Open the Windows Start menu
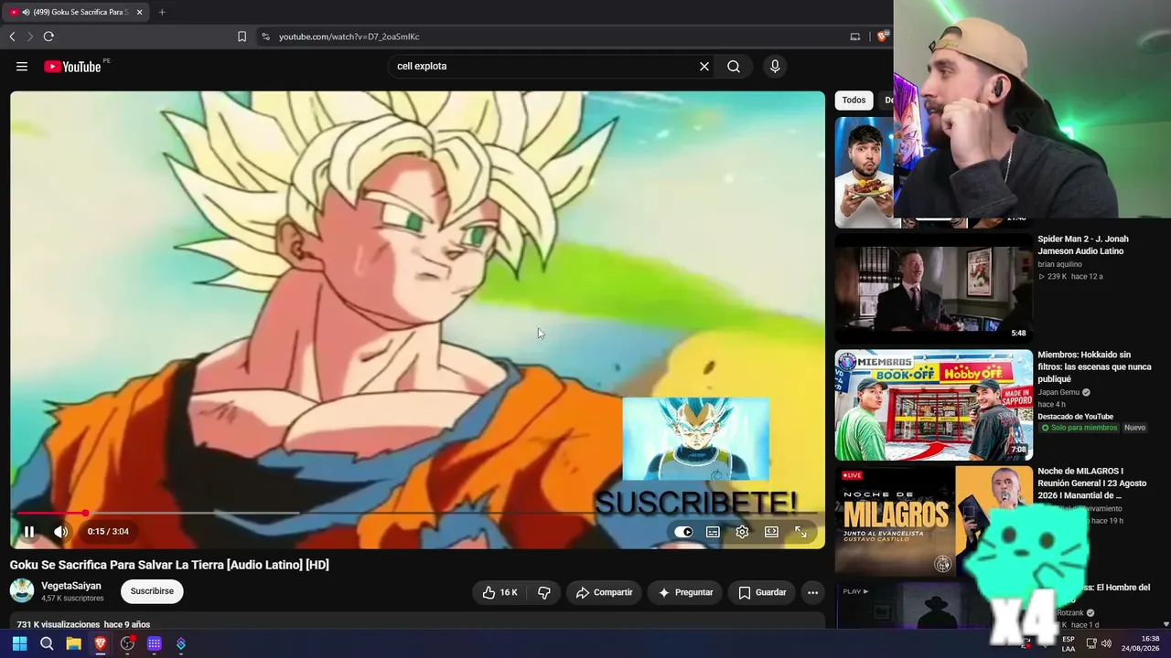 coord(19,643)
